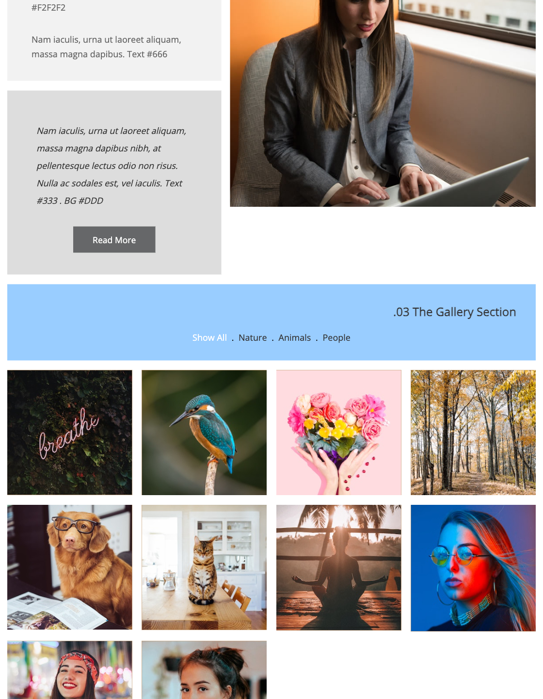Viewport: 543px width, 699px height.
Task: Open the cat on table photo
Action: 204,567
